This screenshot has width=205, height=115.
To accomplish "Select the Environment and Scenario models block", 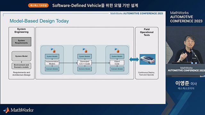I will (21, 66).
